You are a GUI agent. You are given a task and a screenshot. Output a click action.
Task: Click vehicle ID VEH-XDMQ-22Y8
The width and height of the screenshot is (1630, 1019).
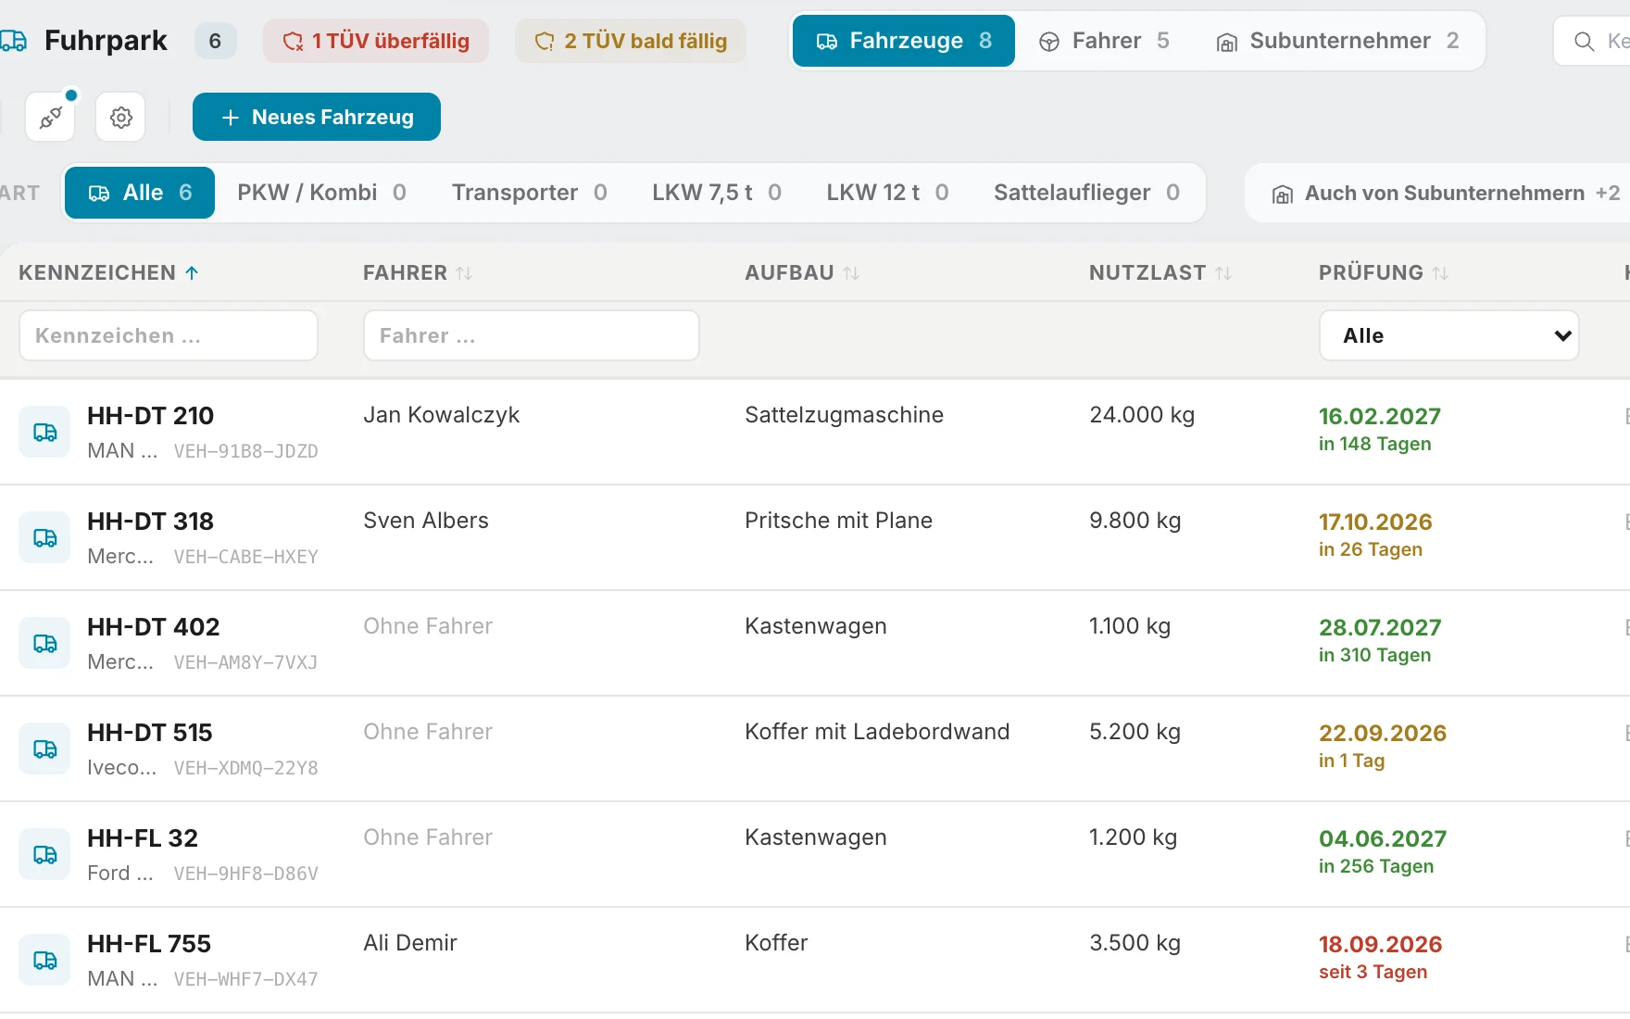246,768
